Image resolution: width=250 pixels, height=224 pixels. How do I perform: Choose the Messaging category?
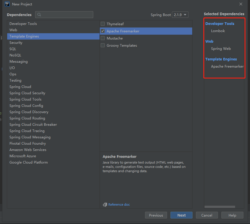coord(53,62)
